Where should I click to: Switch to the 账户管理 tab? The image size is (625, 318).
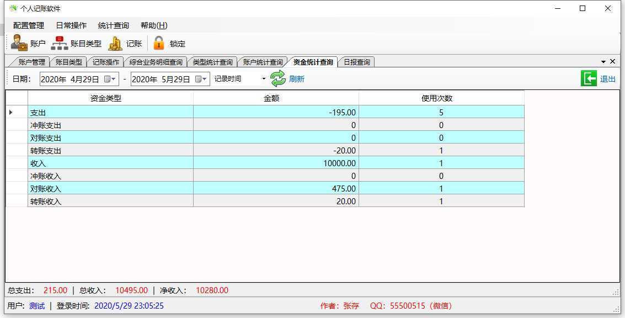[x=31, y=62]
